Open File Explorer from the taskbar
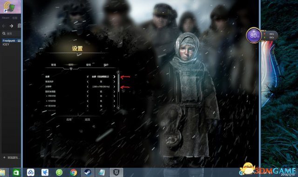Screen dimensions: 298x177 click(3, 173)
